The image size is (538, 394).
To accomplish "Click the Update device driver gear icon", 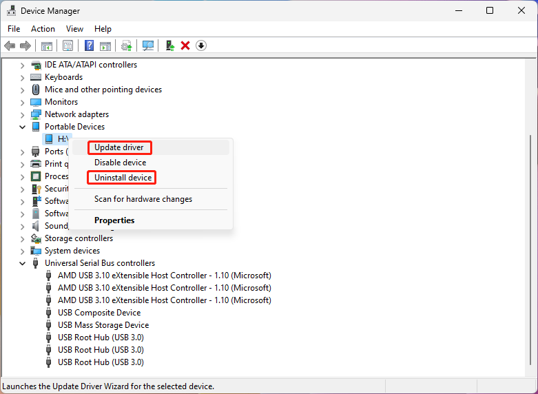I will (x=127, y=45).
